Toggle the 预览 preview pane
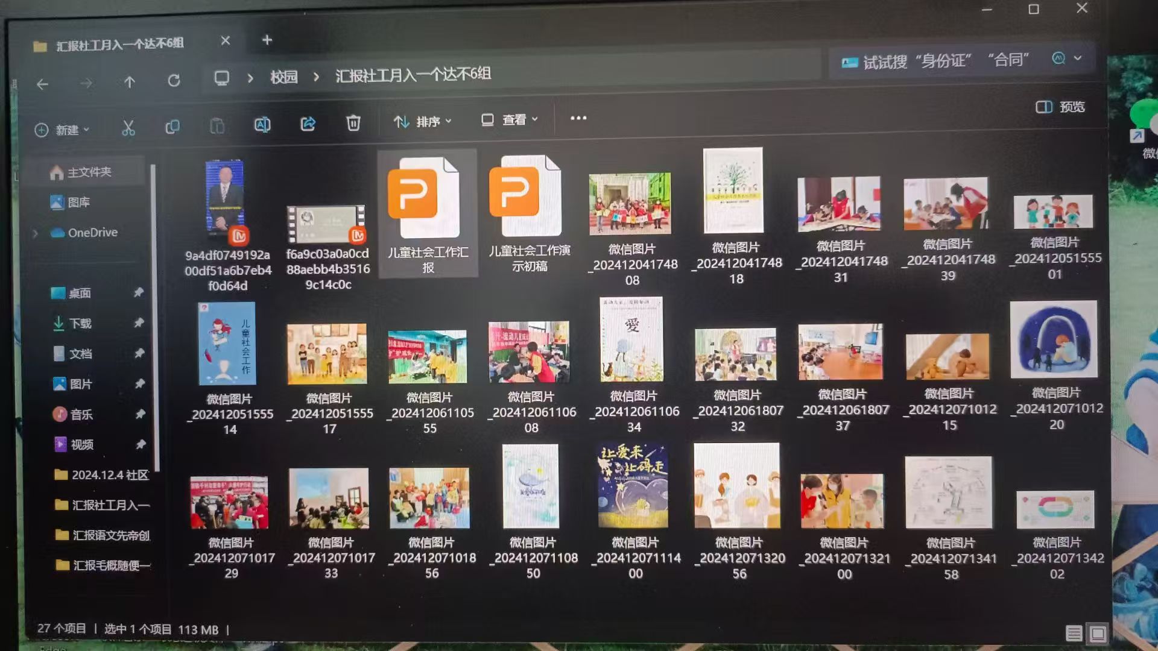Screen dimensions: 1158x651 1060,107
